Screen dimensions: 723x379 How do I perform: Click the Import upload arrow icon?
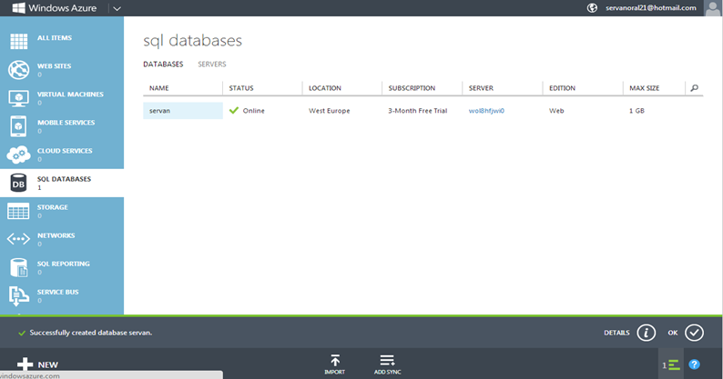335,360
